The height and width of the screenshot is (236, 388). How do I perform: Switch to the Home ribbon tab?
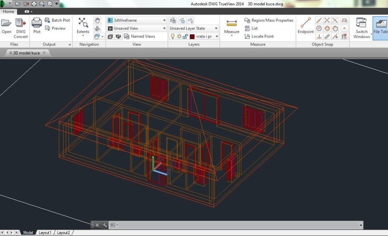point(8,12)
